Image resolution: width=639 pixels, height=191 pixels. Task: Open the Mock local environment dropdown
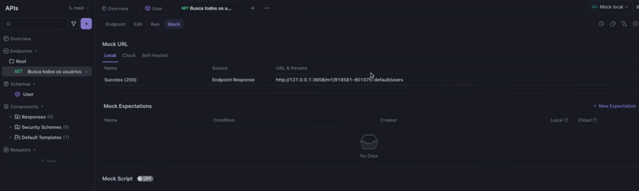610,7
